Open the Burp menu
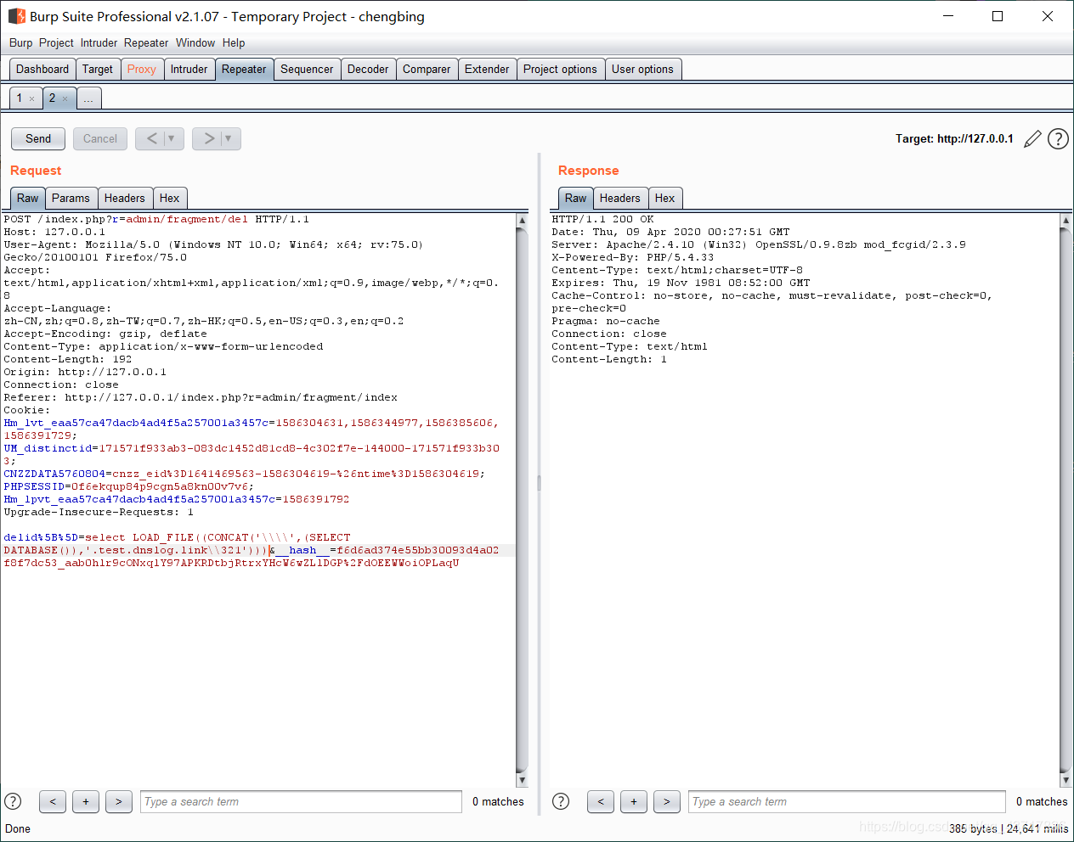 pyautogui.click(x=21, y=43)
